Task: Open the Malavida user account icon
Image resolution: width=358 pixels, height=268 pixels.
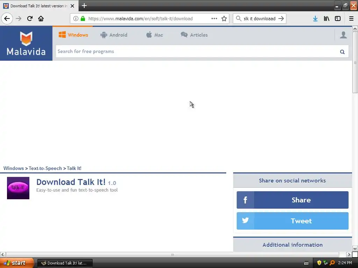Action: click(343, 35)
